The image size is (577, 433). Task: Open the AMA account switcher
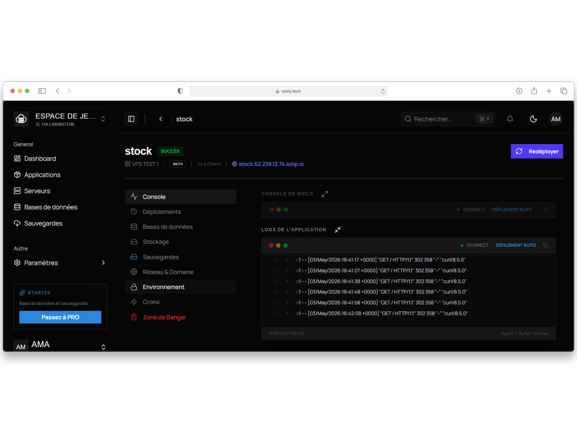60,345
